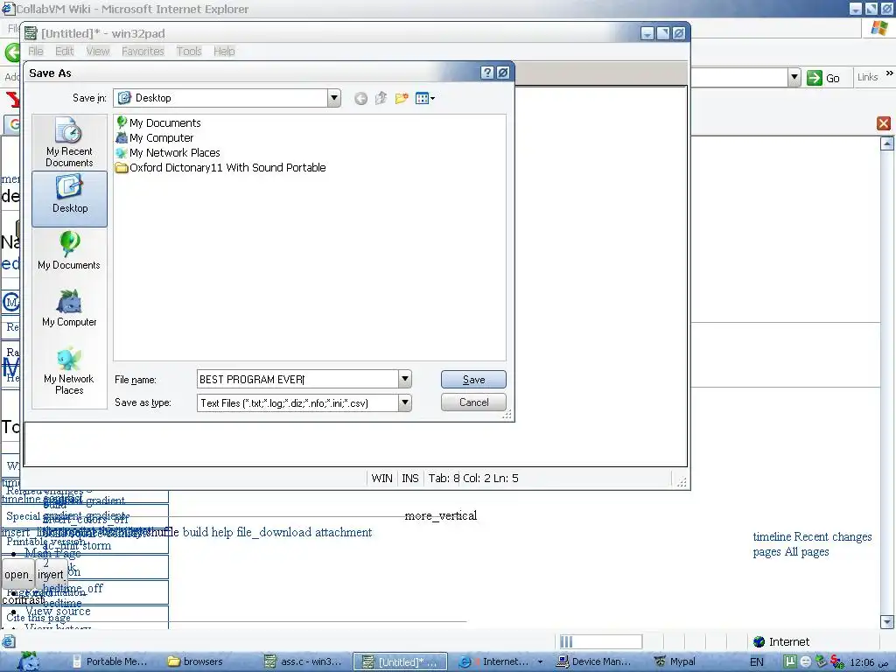Click the Cancel button
This screenshot has height=672, width=896.
pyautogui.click(x=473, y=402)
